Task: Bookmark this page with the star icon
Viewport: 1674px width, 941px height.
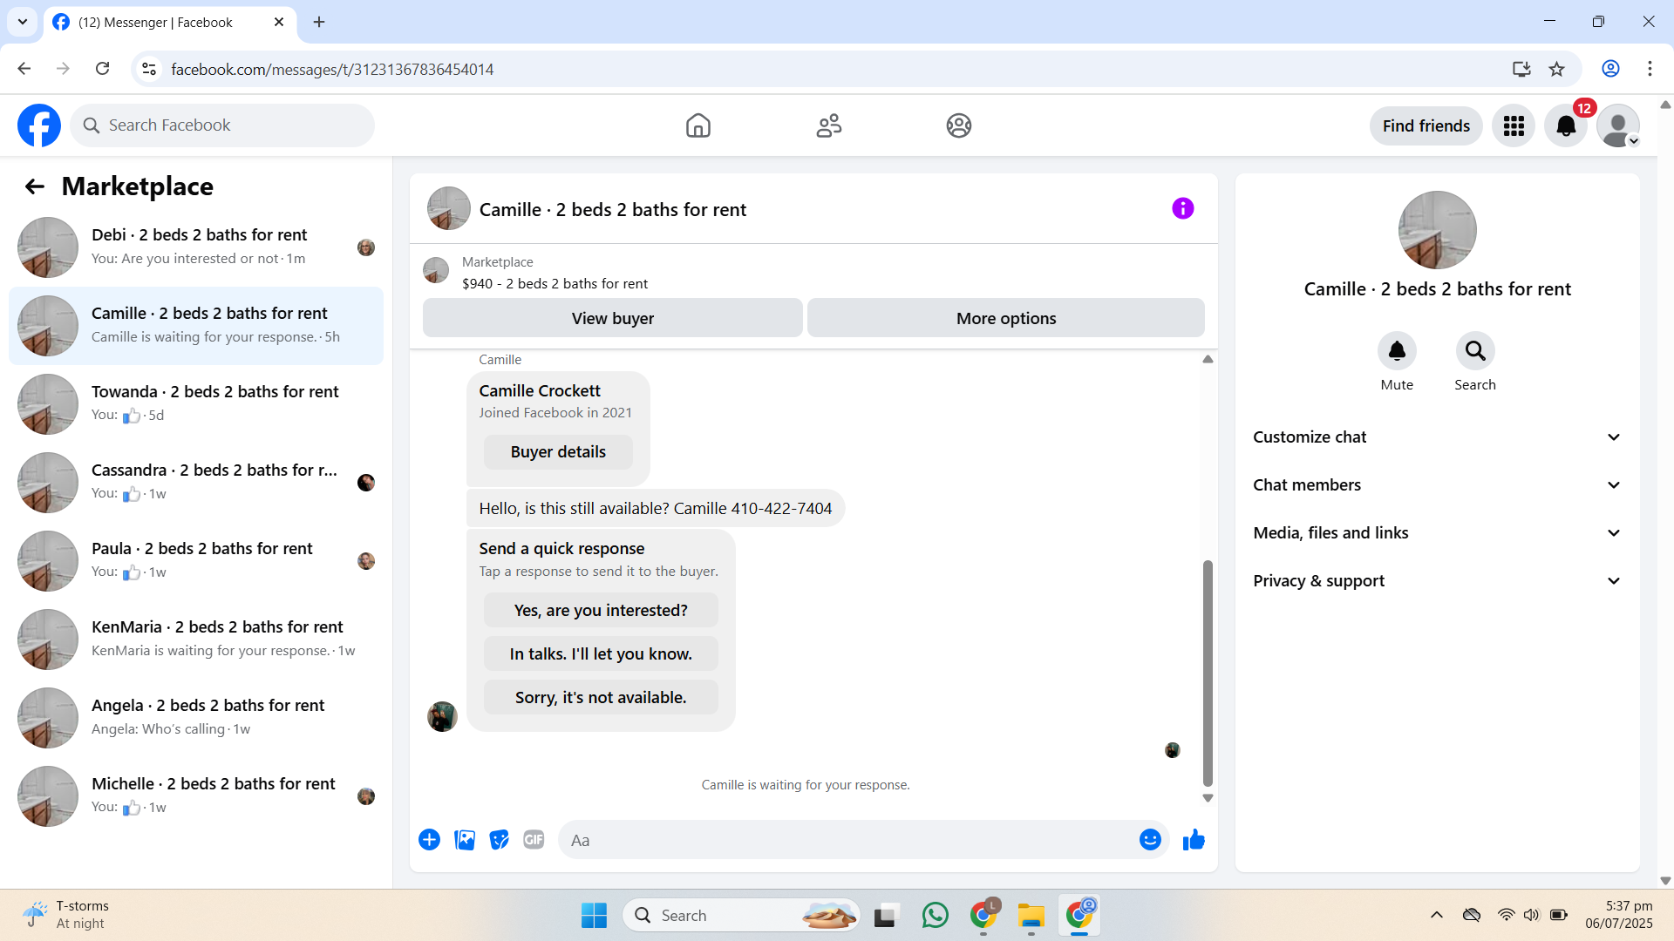Action: tap(1557, 69)
